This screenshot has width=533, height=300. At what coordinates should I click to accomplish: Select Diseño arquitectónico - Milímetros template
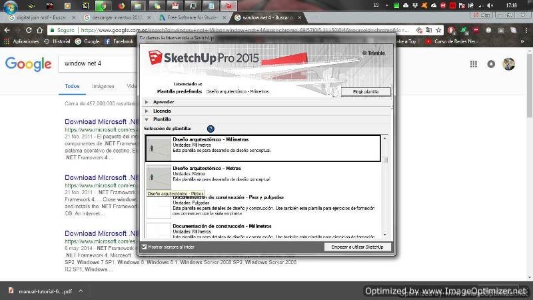pyautogui.click(x=263, y=148)
